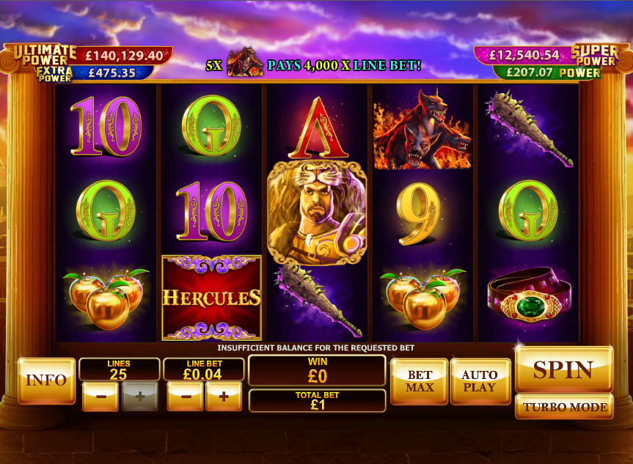The height and width of the screenshot is (464, 633).
Task: Click the red Hercules logo scatter symbol
Action: click(x=211, y=298)
